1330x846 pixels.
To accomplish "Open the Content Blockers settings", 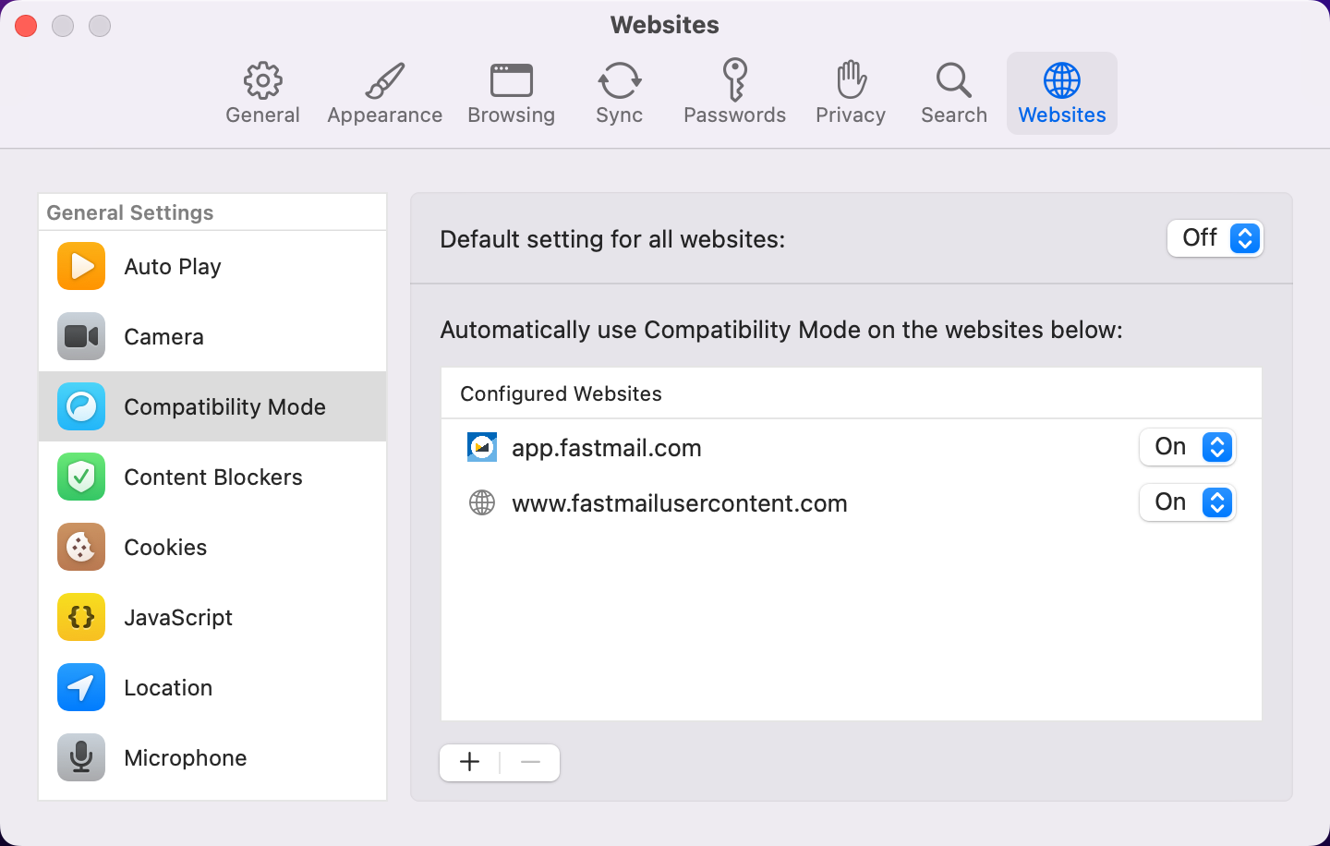I will coord(212,477).
